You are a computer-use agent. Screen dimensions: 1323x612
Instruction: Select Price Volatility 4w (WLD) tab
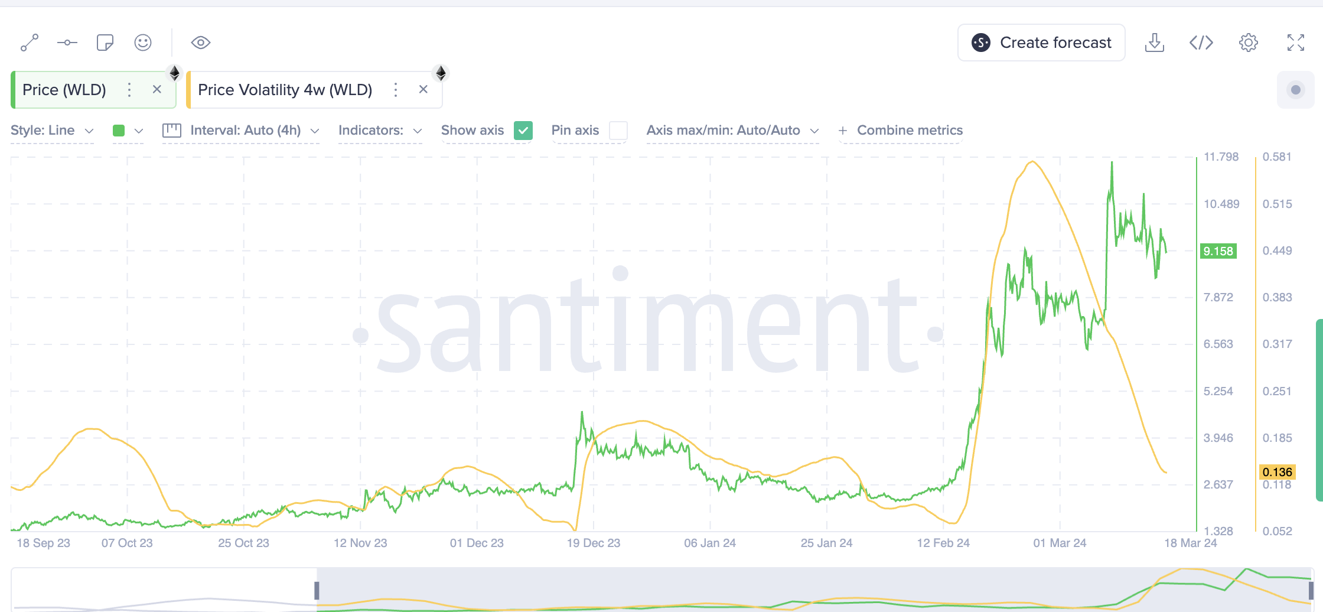[x=285, y=90]
